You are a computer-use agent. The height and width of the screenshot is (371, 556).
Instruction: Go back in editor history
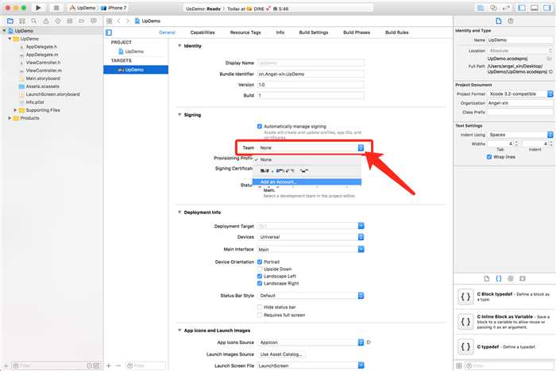[x=119, y=21]
